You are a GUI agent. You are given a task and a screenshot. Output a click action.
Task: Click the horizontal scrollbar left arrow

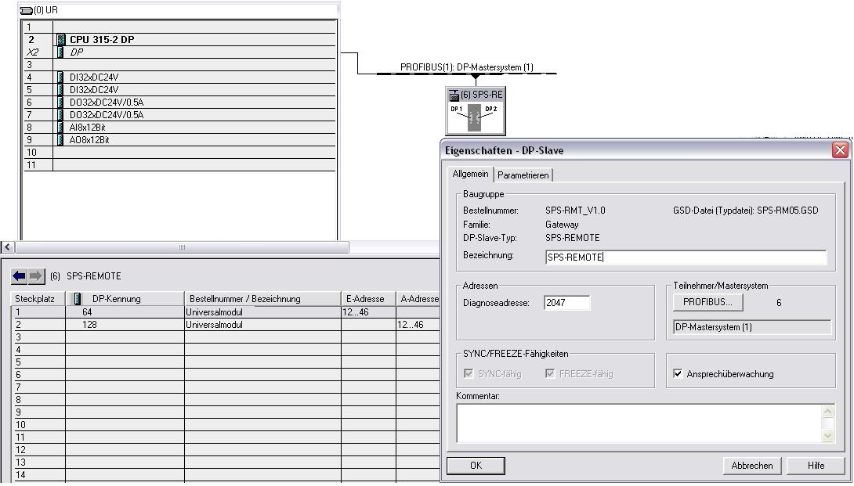(x=8, y=247)
